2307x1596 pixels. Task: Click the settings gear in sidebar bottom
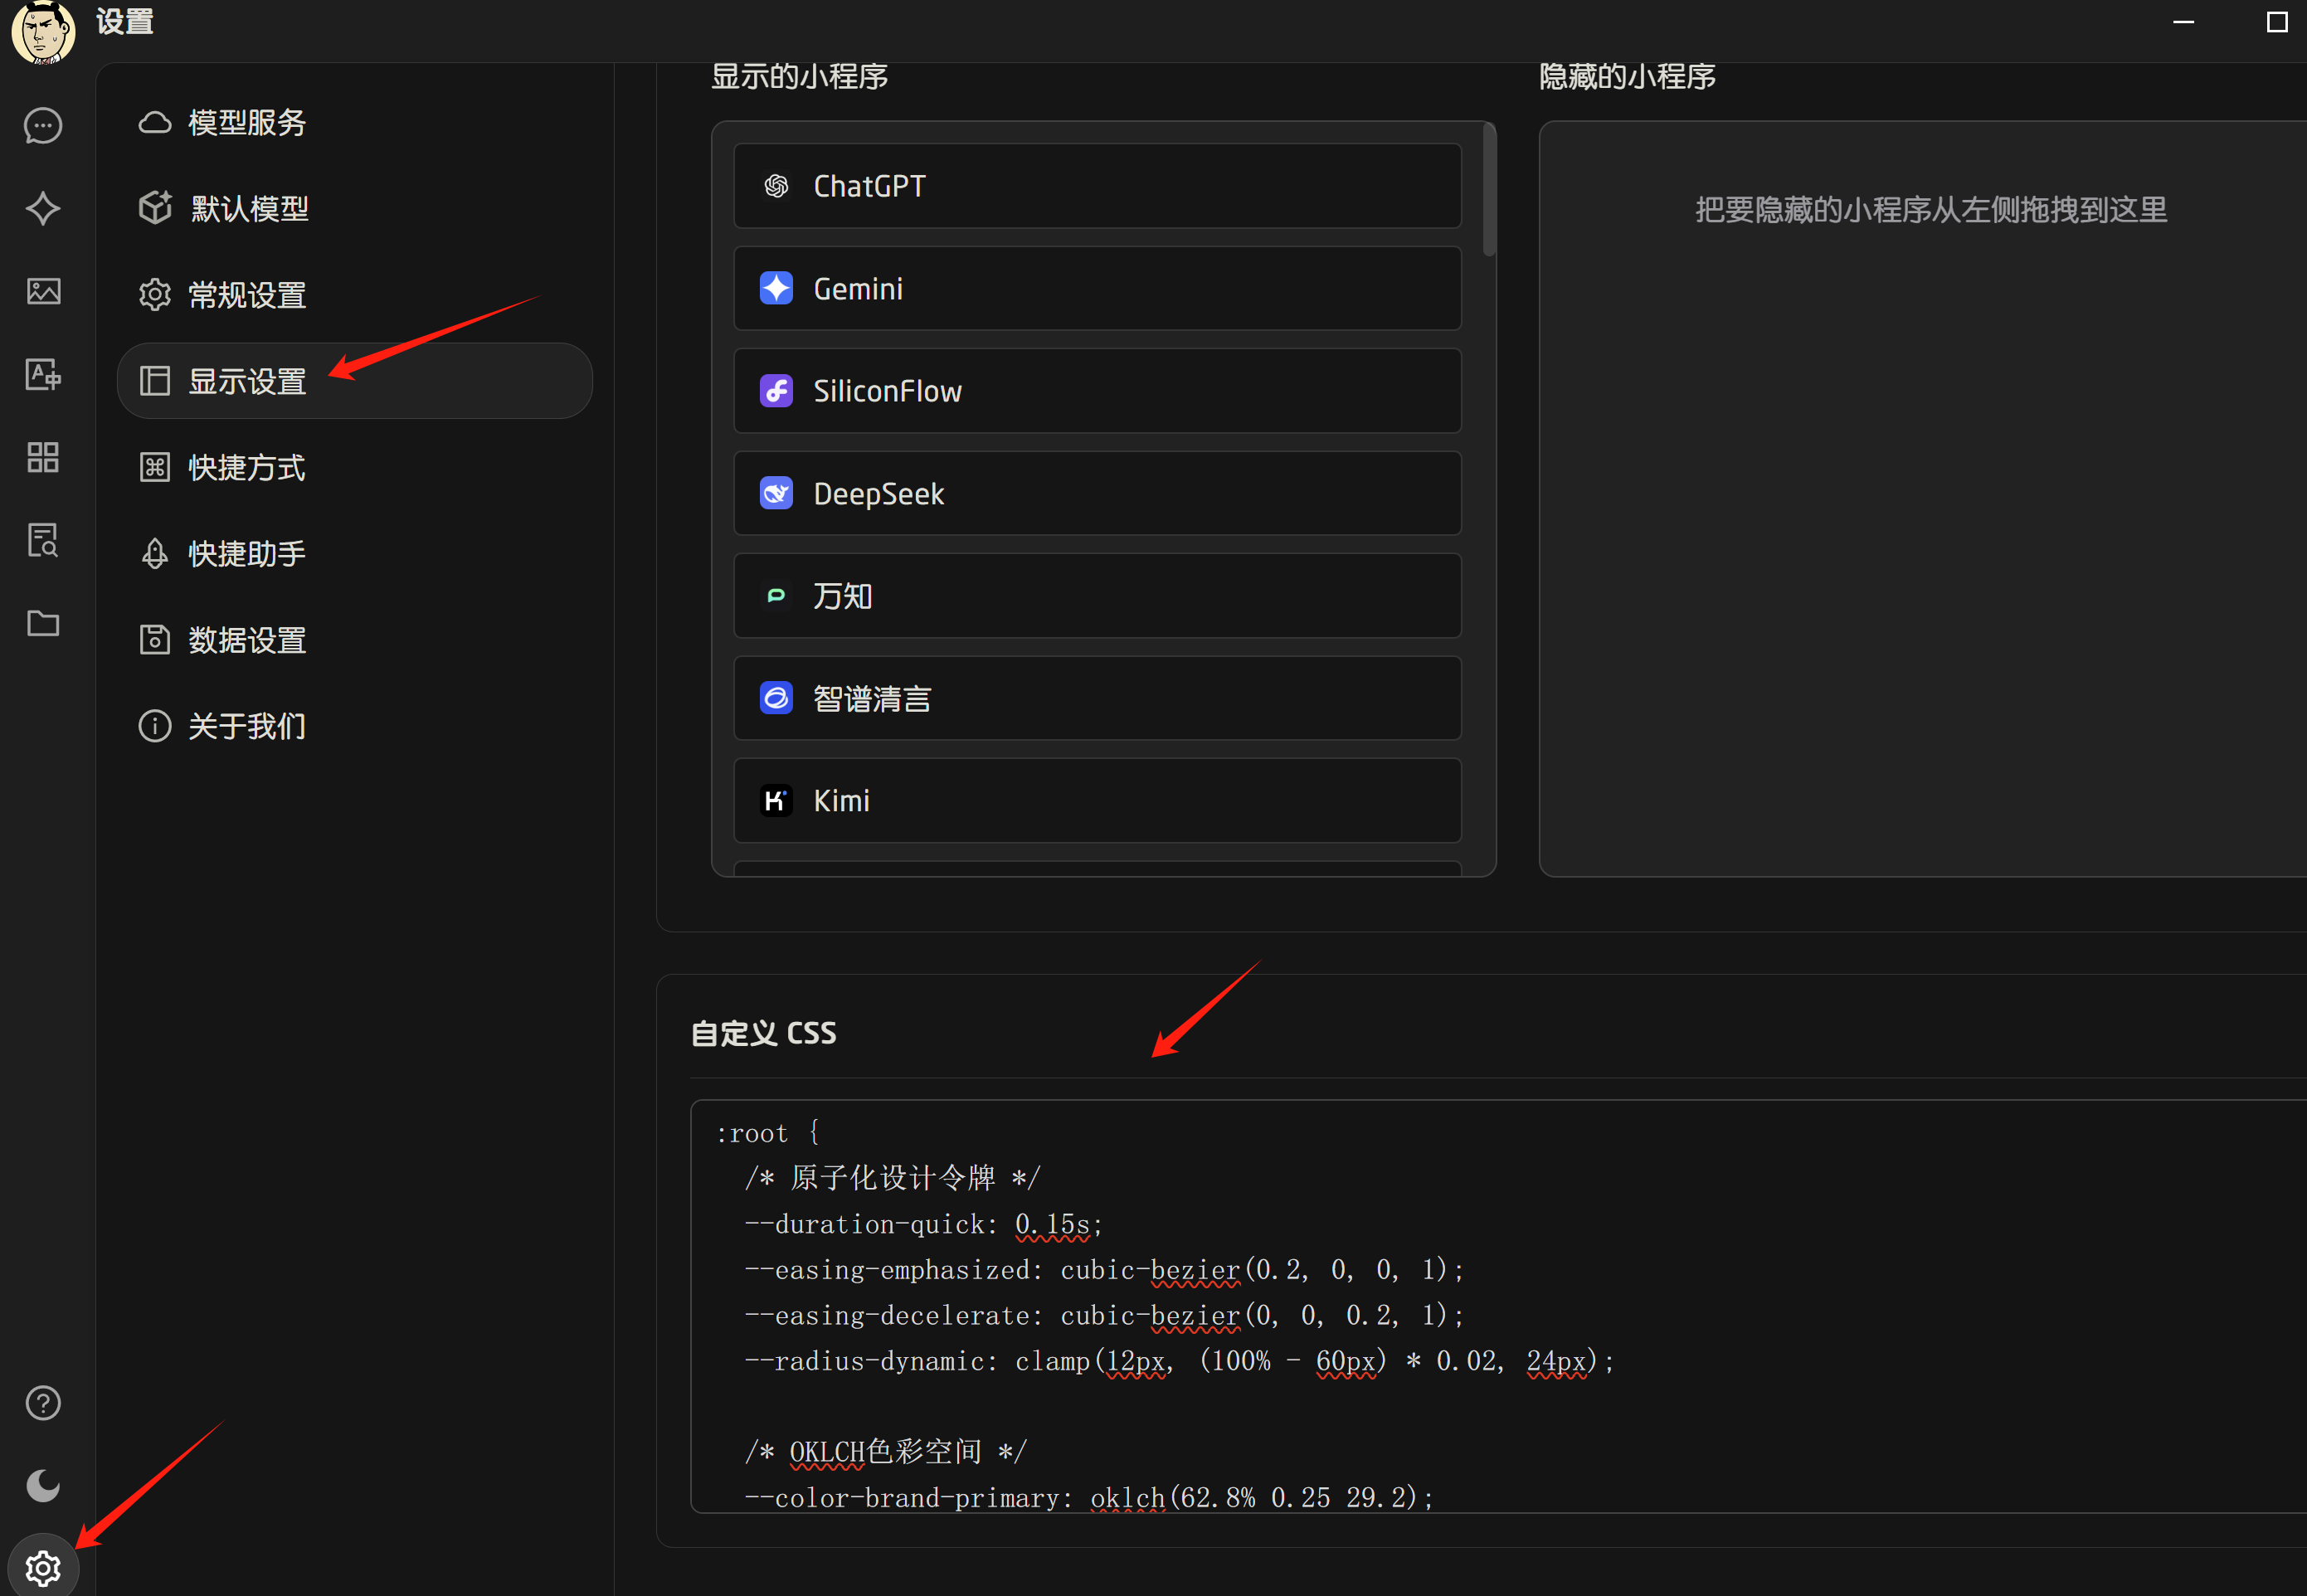tap(43, 1568)
